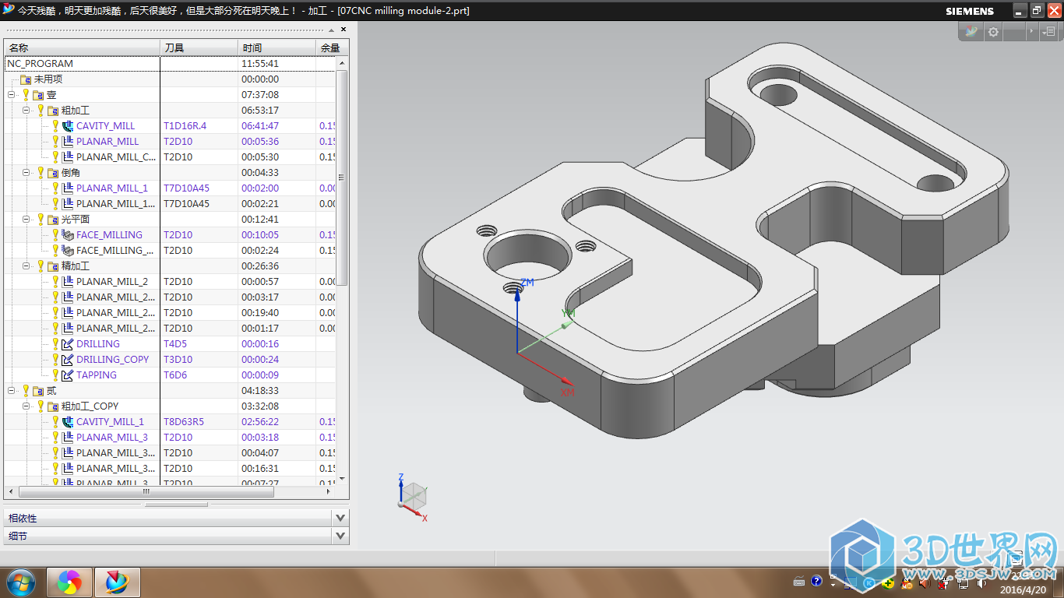This screenshot has height=598, width=1064.
Task: Click the NX globe icon in top-right toolbar
Action: (971, 32)
